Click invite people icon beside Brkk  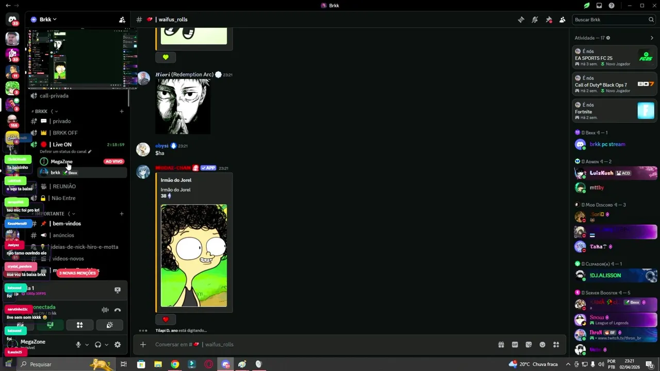[x=122, y=20]
